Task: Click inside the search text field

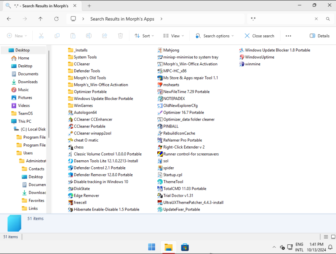Action: coord(281,19)
